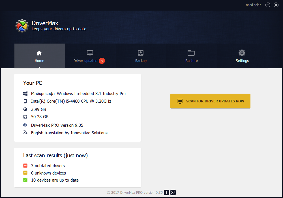Click the Last scan results heading

click(55, 156)
